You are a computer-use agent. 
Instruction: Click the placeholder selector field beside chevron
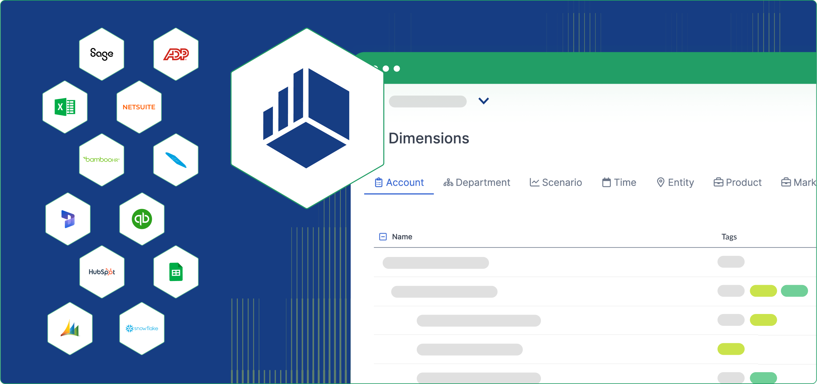coord(428,101)
